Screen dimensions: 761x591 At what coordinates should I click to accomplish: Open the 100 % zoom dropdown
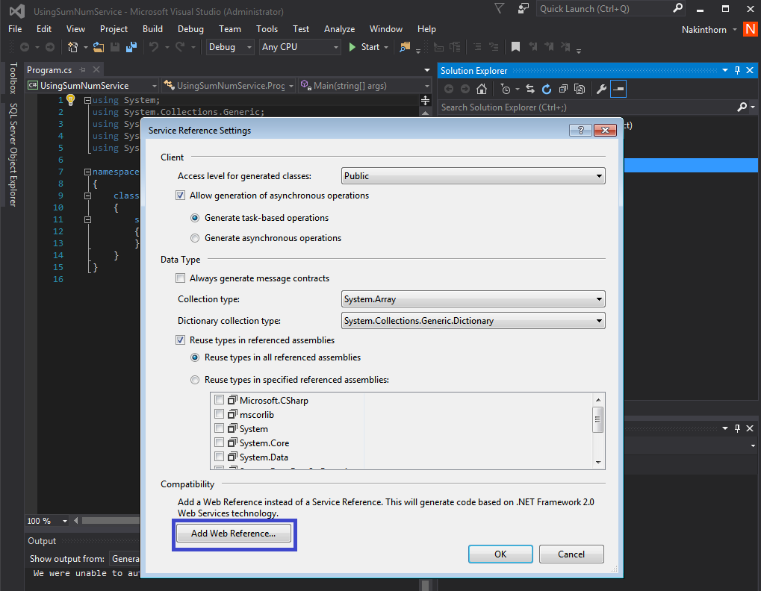47,521
